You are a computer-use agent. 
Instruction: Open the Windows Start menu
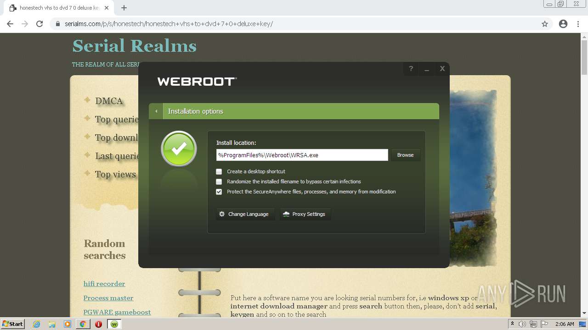pyautogui.click(x=13, y=324)
